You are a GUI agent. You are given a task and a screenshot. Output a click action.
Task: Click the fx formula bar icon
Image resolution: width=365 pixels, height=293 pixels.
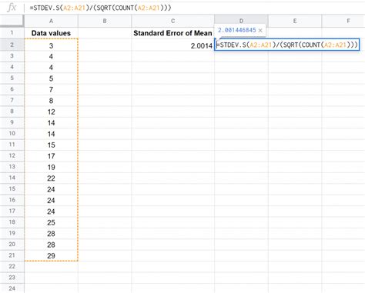12,8
